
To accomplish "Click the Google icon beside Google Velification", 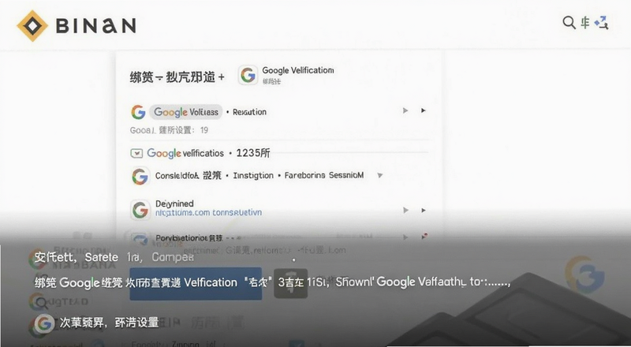I will point(248,75).
